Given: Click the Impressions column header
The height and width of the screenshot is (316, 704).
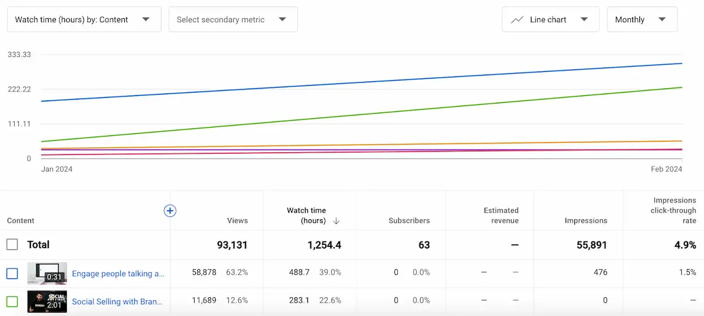Looking at the screenshot, I should [585, 220].
